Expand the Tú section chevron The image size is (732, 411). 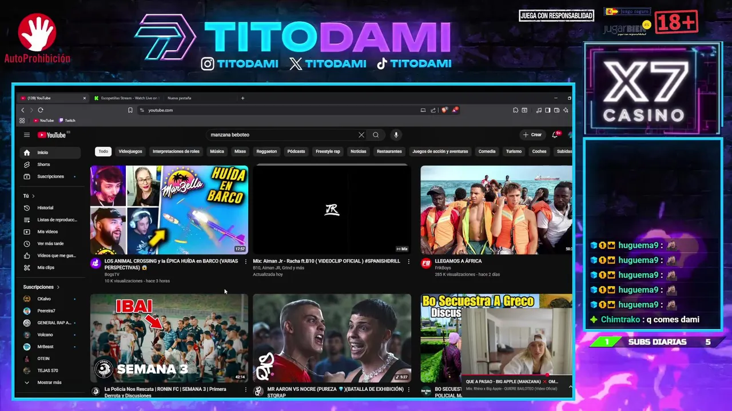33,196
